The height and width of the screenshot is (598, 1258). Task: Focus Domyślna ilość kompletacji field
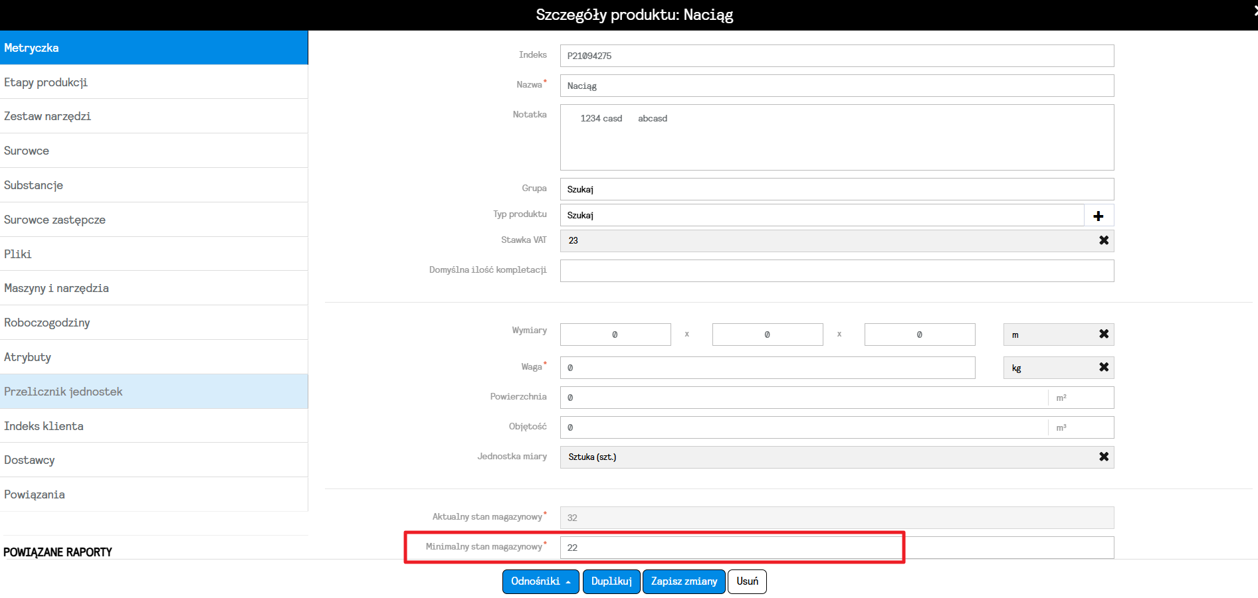[x=837, y=271]
